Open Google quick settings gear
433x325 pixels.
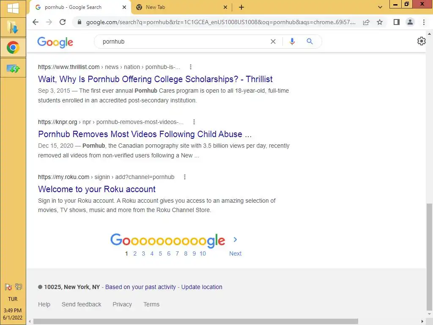422,41
